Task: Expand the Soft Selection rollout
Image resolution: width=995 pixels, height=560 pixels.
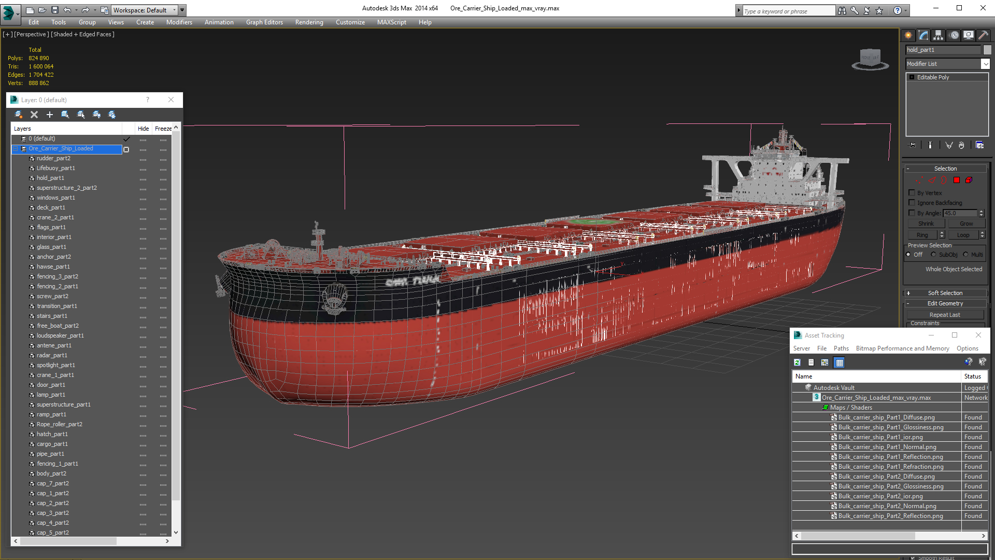Action: pos(945,293)
